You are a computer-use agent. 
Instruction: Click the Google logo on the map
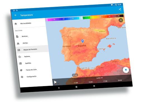coord(56,84)
